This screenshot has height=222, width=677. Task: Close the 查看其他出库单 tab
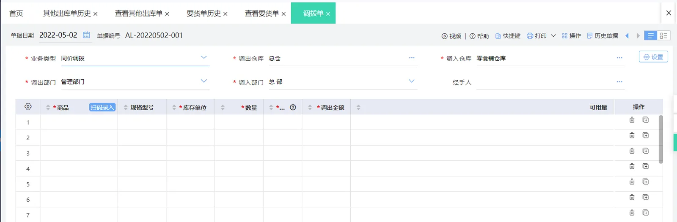pos(167,14)
